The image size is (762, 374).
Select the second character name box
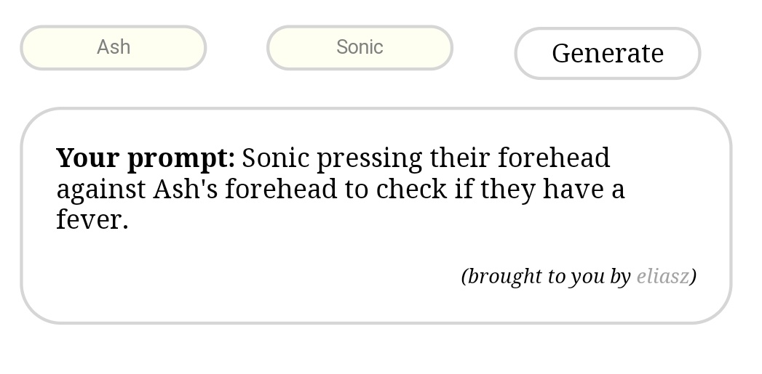click(360, 48)
